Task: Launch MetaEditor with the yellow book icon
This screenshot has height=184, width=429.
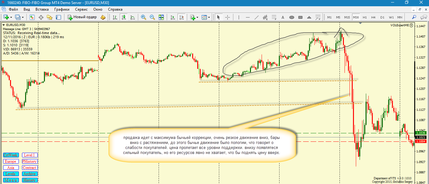Action: coord(103,17)
